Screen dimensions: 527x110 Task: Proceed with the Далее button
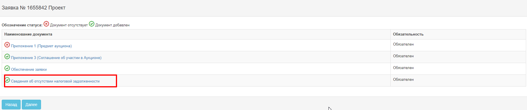[x=31, y=105]
